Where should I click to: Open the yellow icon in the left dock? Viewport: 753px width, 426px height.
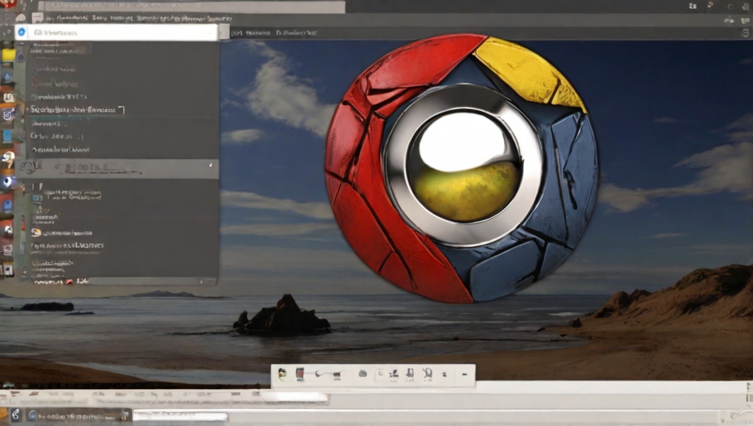(x=8, y=55)
